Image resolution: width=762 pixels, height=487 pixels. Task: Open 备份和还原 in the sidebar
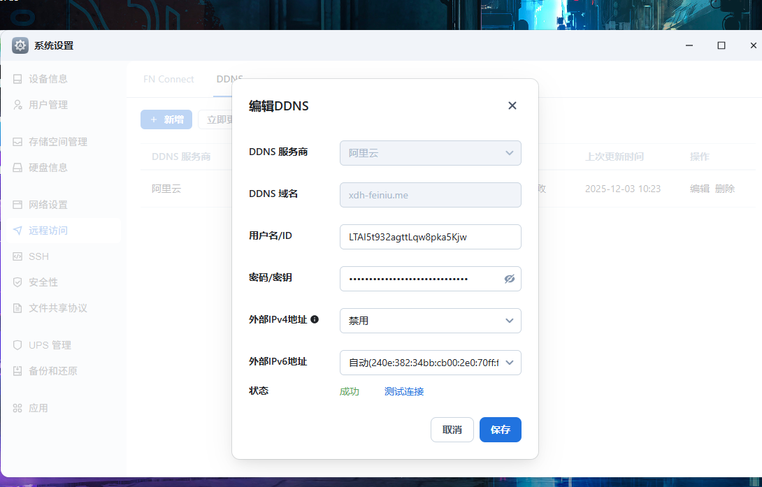[x=49, y=370]
